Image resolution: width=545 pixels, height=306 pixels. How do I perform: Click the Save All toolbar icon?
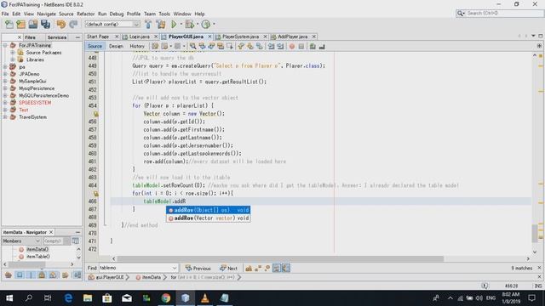45,25
